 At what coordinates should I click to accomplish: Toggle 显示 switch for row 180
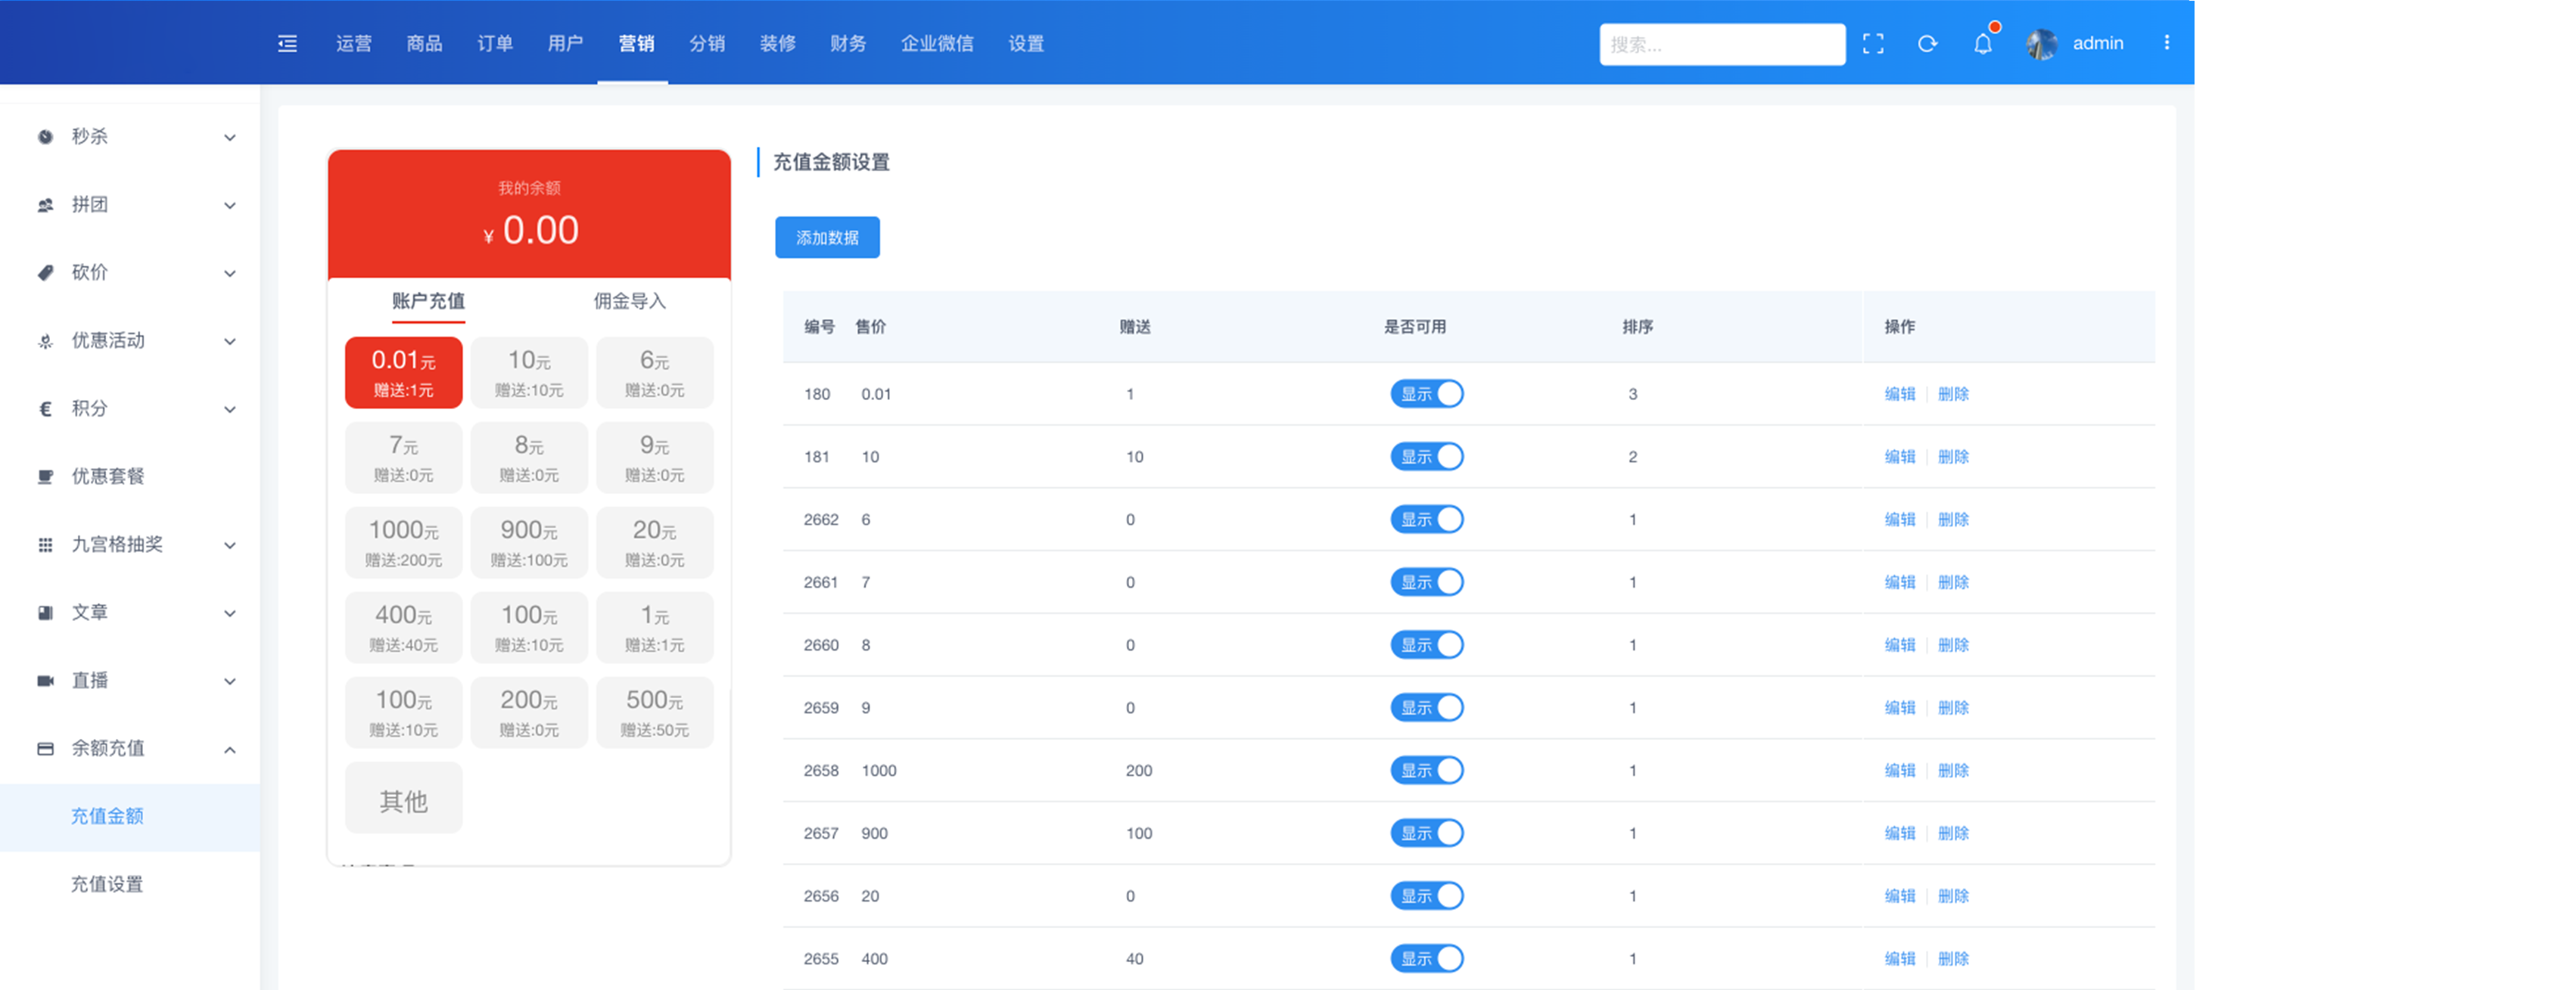click(1426, 393)
